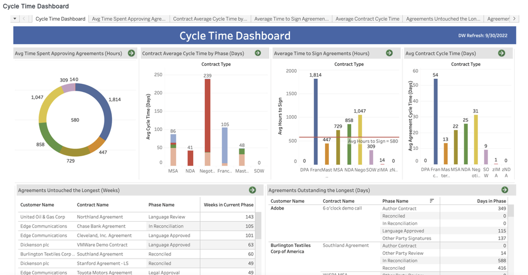528x275 pixels.
Task: Select Agreements Untouched the Lon... tab
Action: pyautogui.click(x=443, y=19)
